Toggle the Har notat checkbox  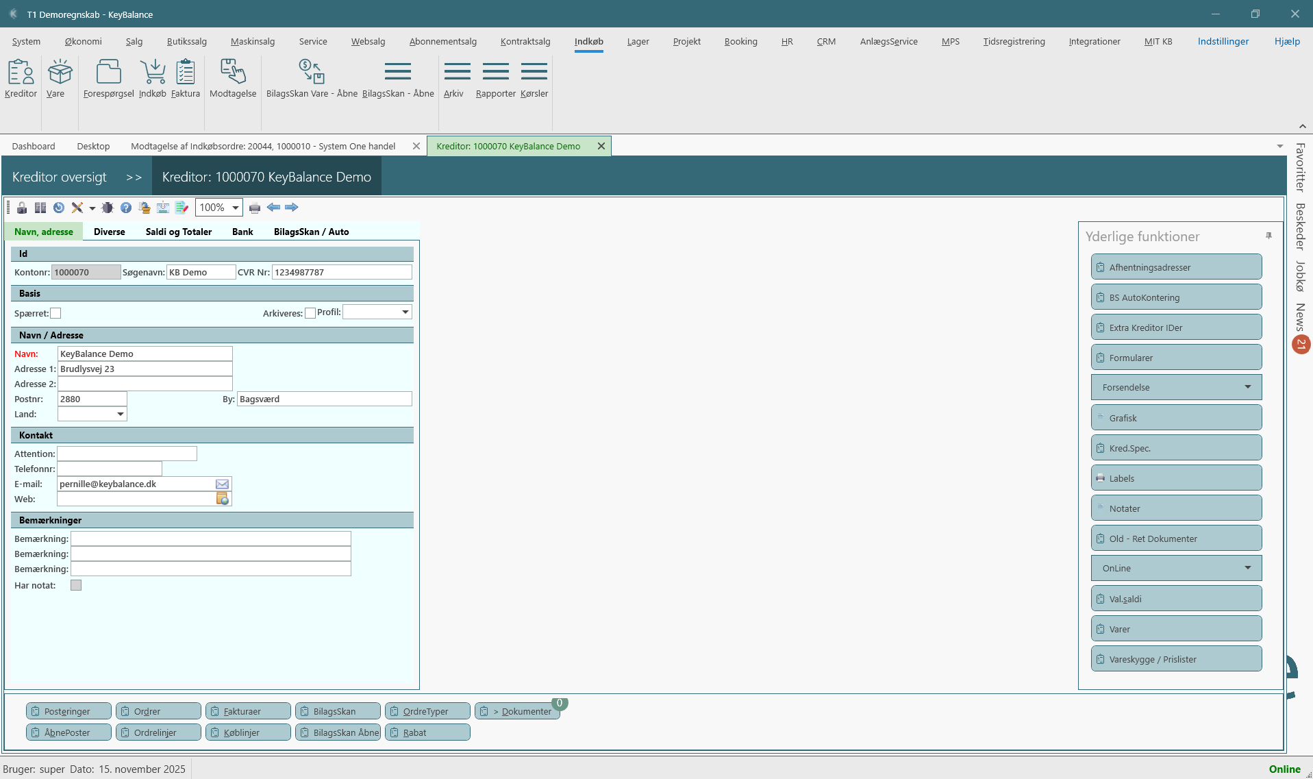(x=76, y=585)
